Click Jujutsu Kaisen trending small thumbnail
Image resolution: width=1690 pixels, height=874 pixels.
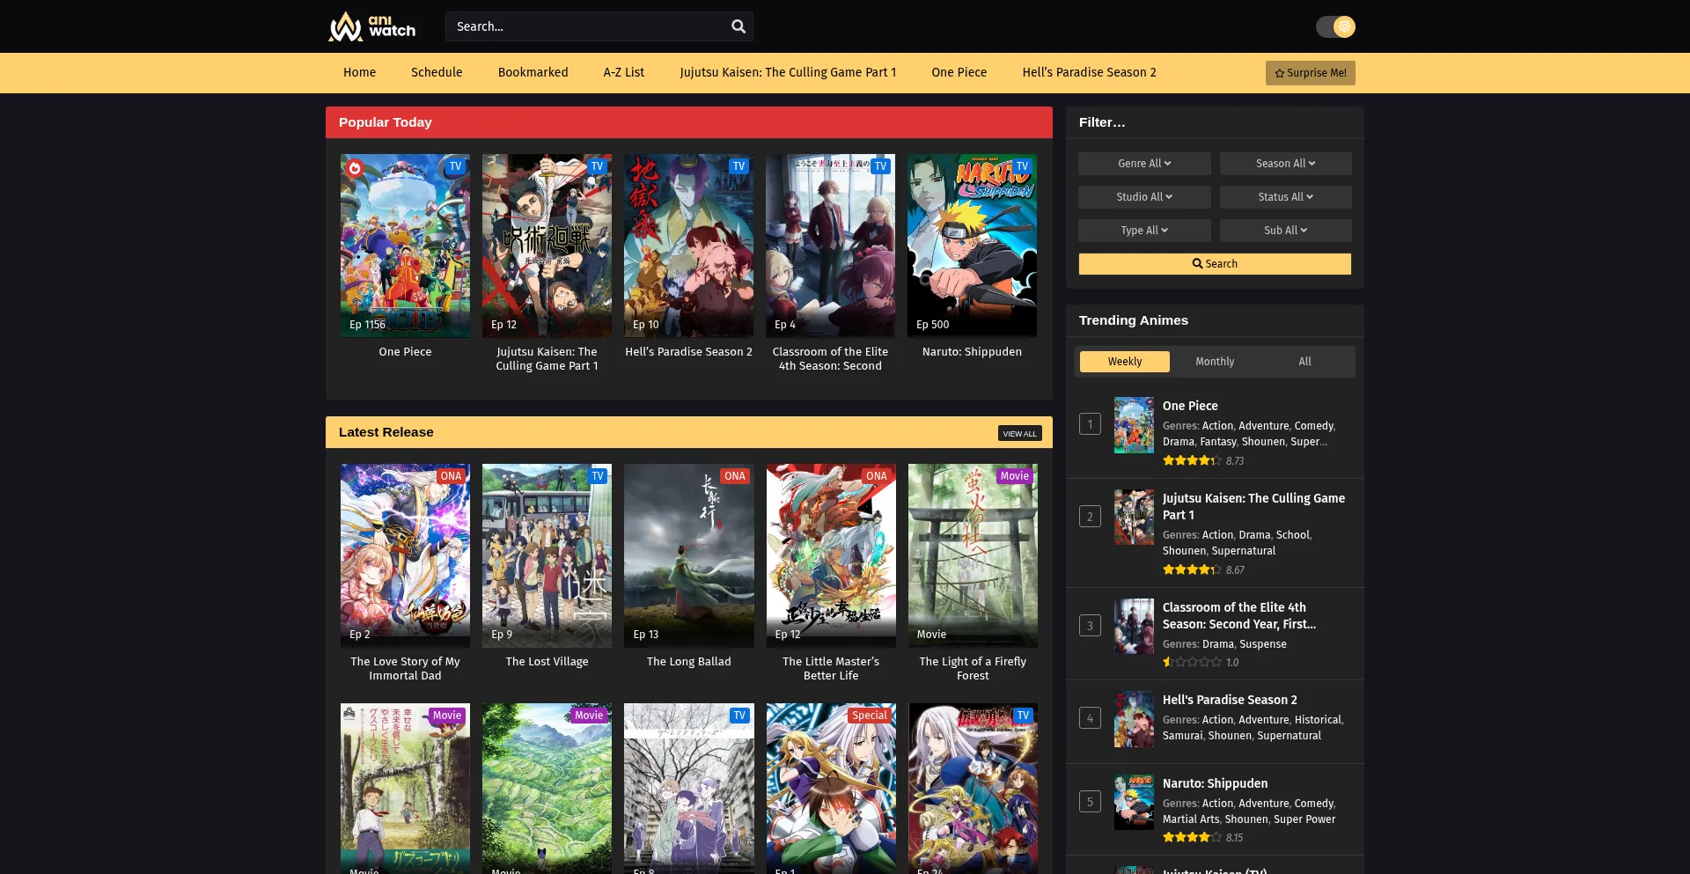coord(1134,518)
